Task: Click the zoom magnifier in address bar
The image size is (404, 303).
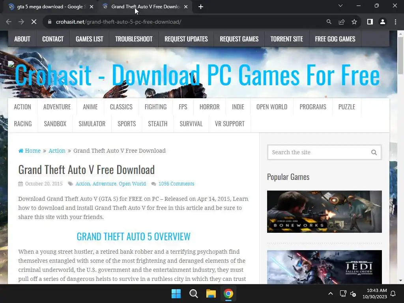Action: 329,22
